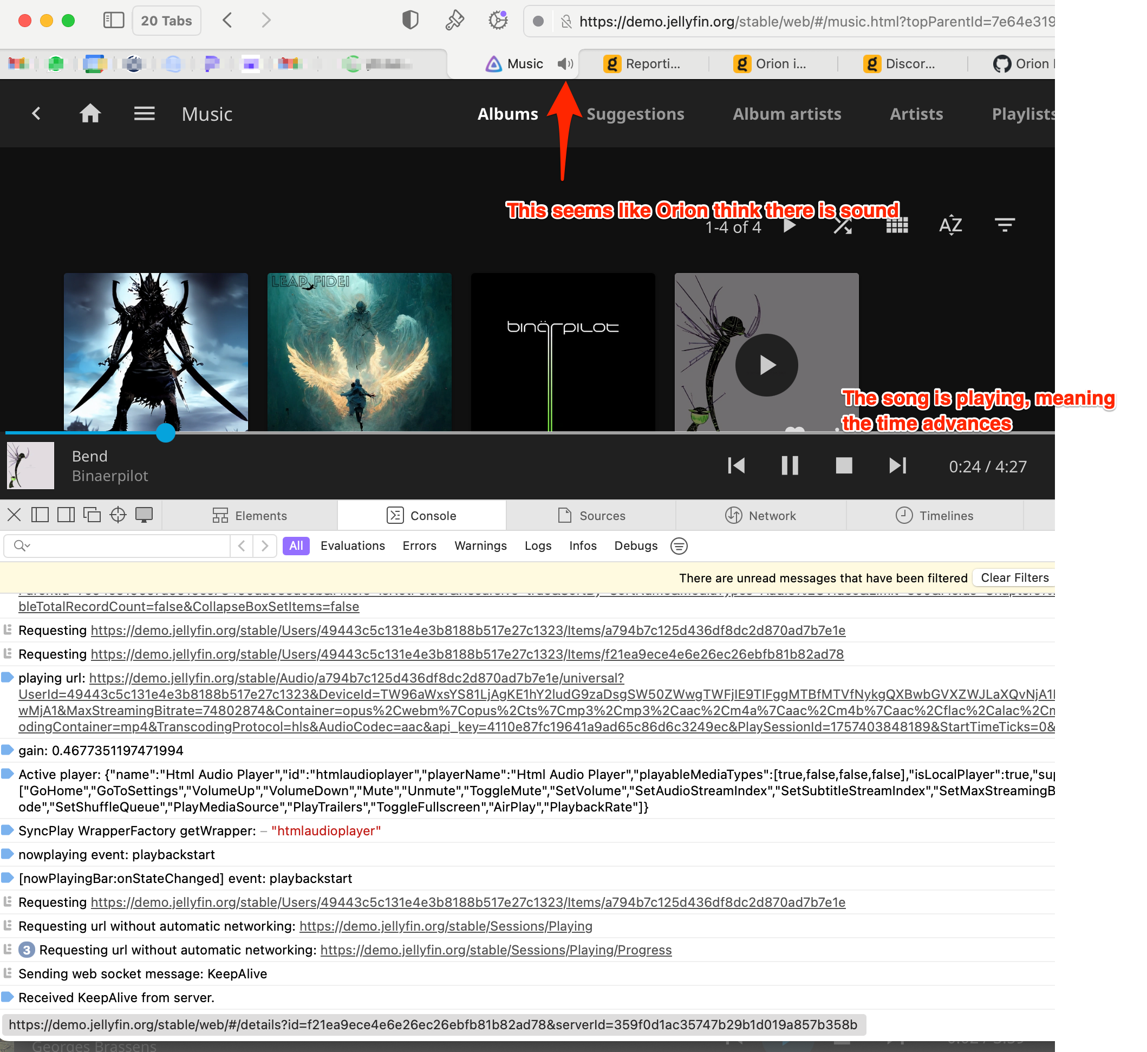Skip to the next track
Viewport: 1147px width, 1052px height.
pyautogui.click(x=897, y=466)
